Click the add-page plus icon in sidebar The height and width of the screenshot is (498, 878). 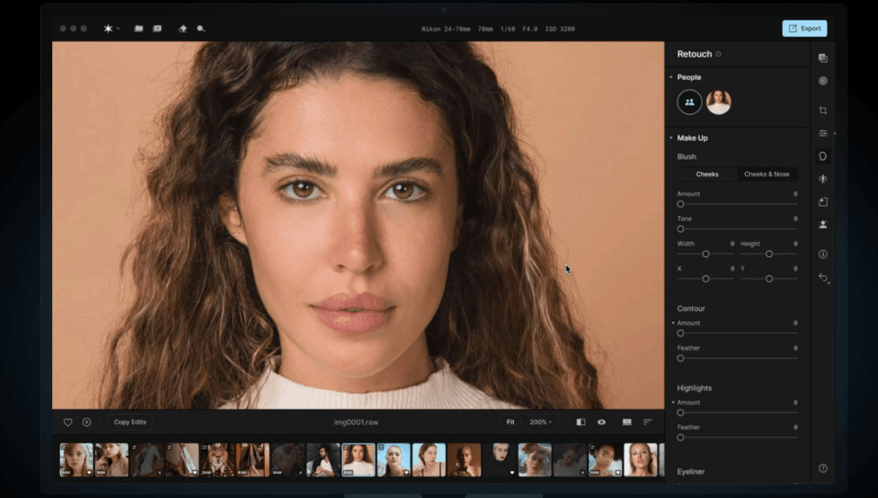tap(822, 201)
